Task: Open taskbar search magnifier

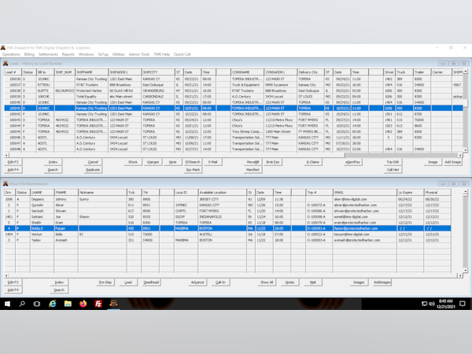Action: pos(22,304)
